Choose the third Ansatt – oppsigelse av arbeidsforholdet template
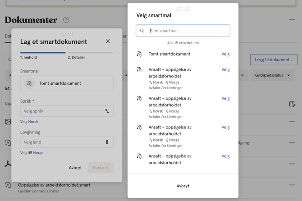Viewport: 302px width, 201px height. (x=225, y=127)
